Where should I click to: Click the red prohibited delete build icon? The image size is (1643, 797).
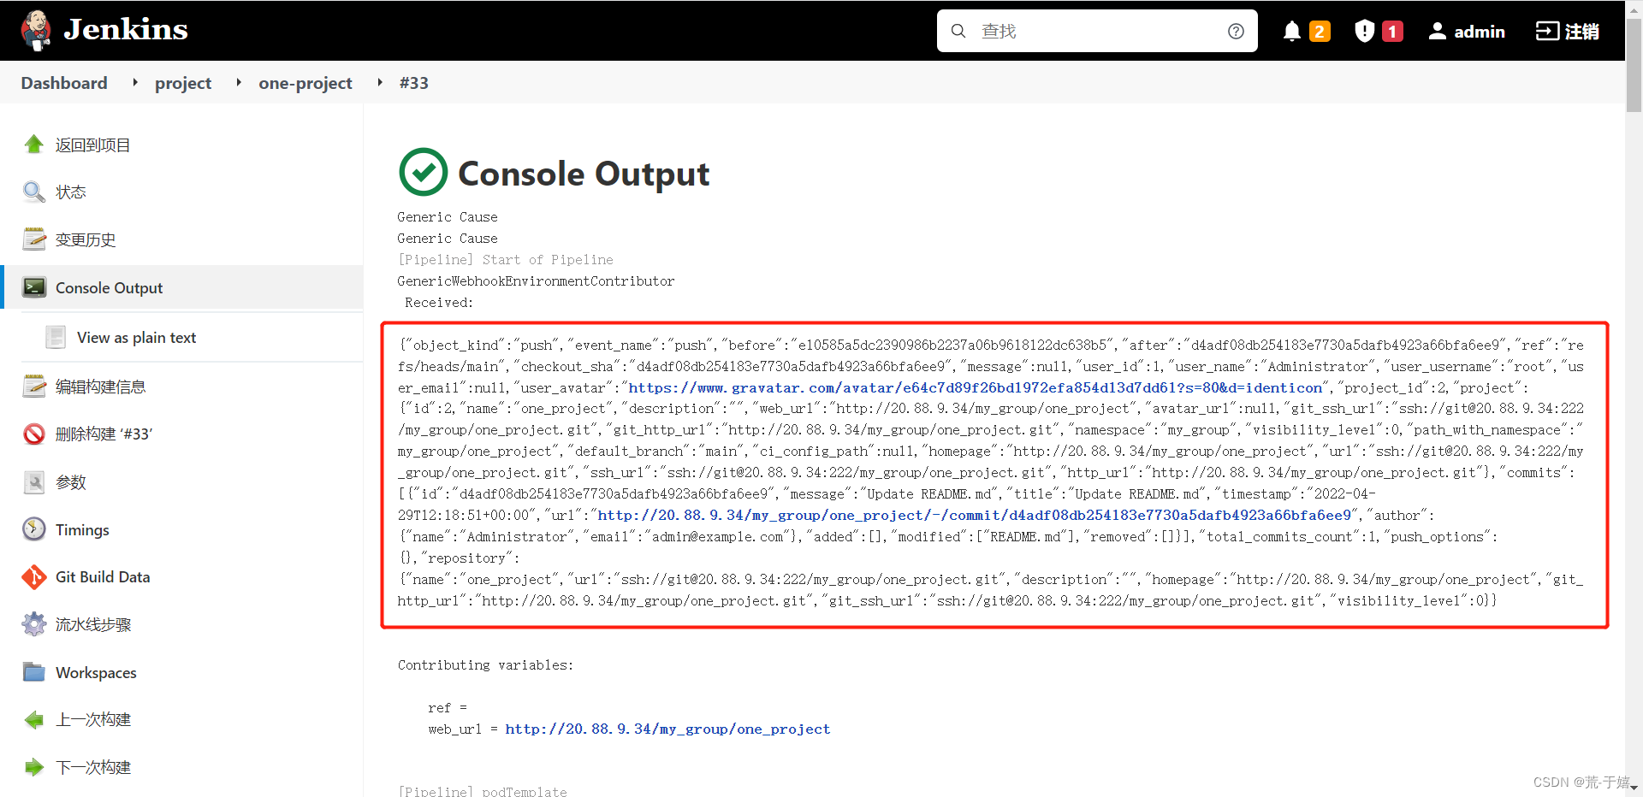(x=34, y=434)
